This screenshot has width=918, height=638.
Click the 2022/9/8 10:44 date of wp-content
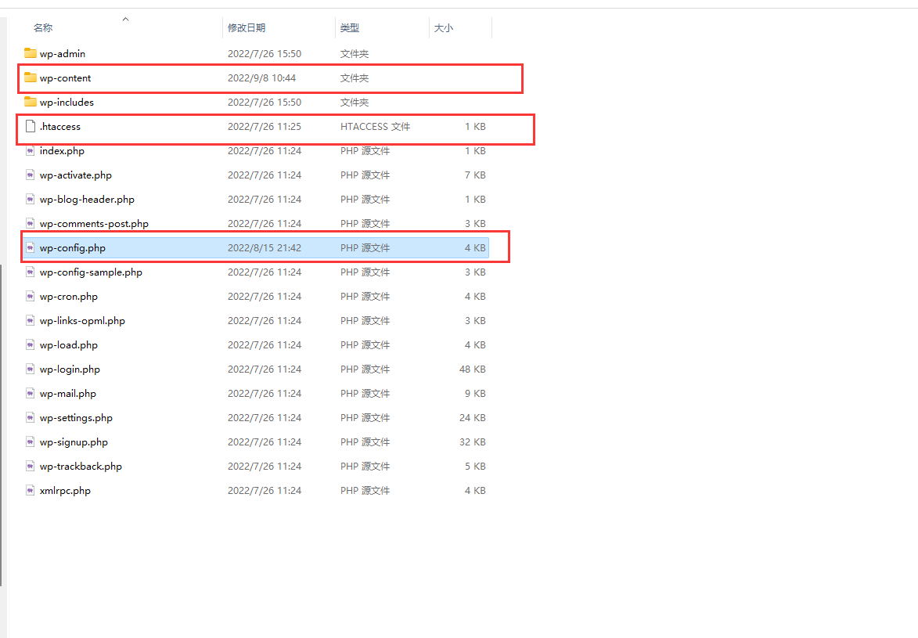261,78
